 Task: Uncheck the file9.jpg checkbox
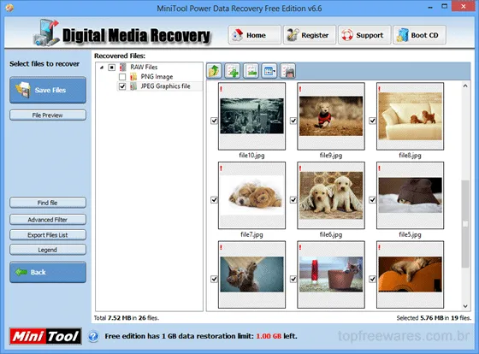click(x=293, y=121)
